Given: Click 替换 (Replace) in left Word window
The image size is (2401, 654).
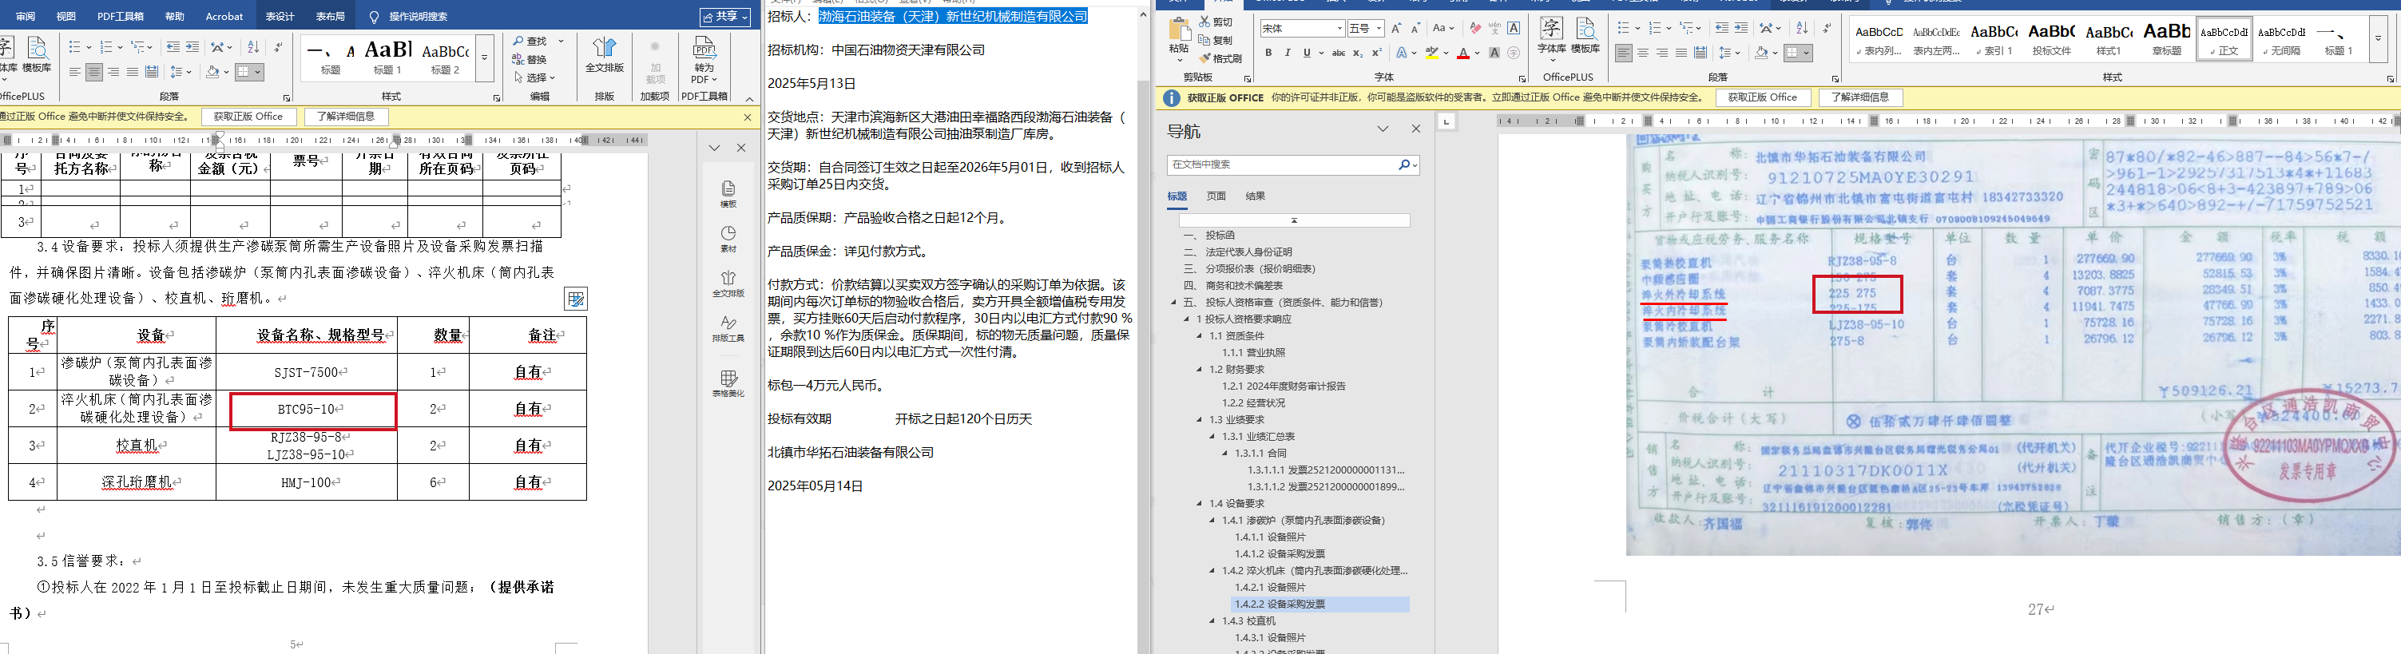Looking at the screenshot, I should 530,60.
